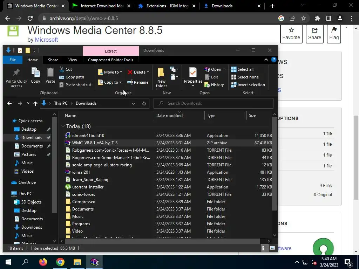The image size is (359, 269).
Task: Select utorrent_installer file
Action: click(168, 187)
